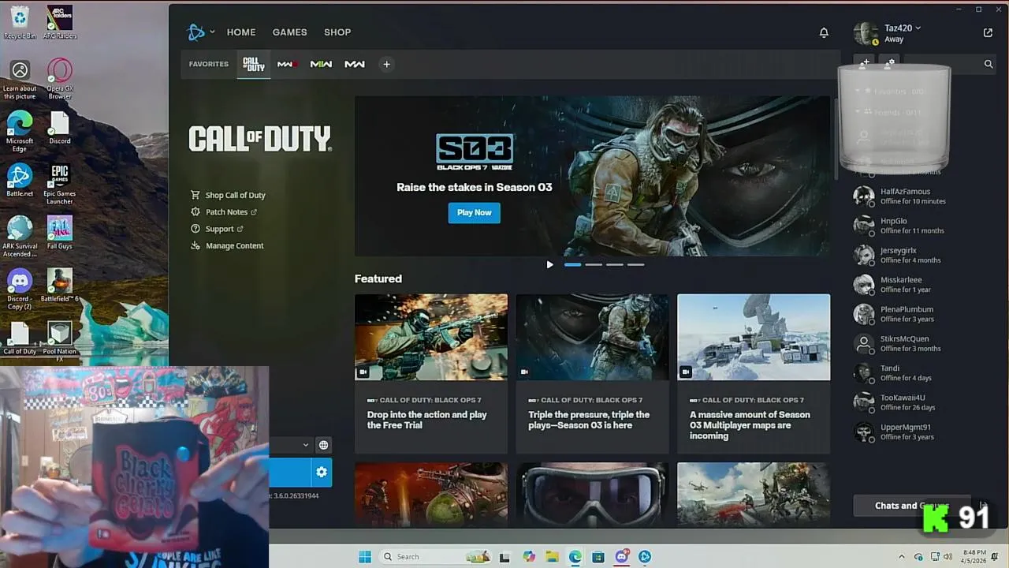The height and width of the screenshot is (568, 1009).
Task: Open Opera GX Browser desktop icon
Action: point(60,79)
